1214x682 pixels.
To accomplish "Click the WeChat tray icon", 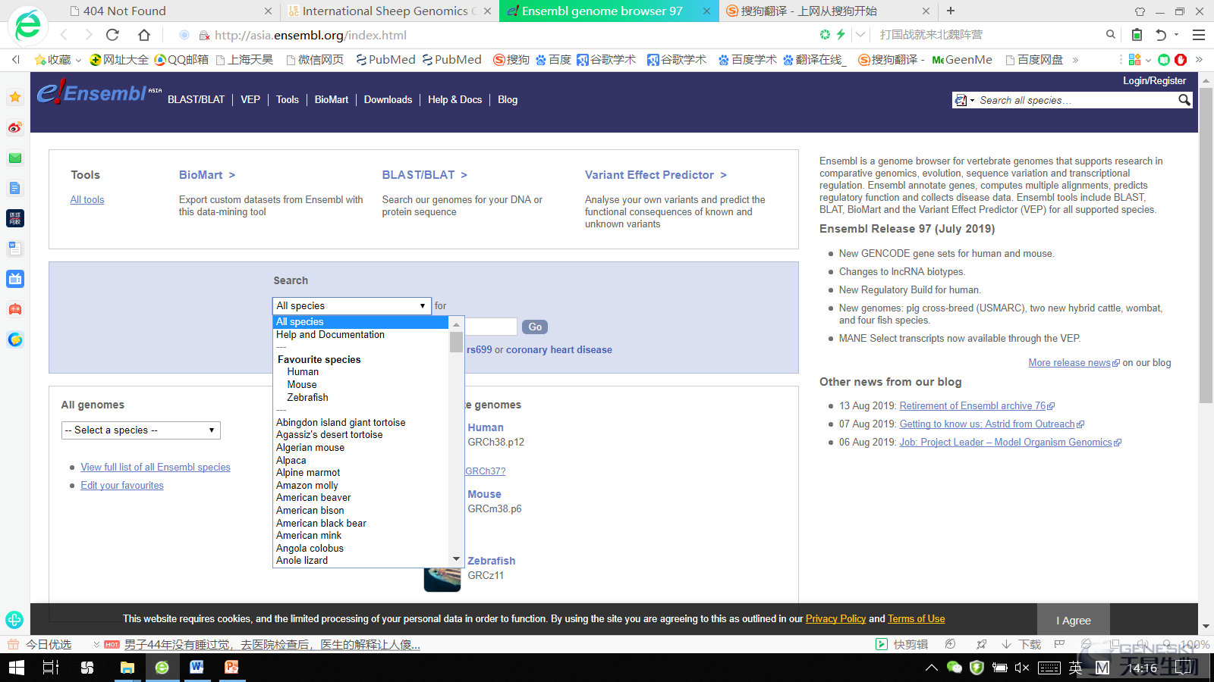I will click(954, 668).
